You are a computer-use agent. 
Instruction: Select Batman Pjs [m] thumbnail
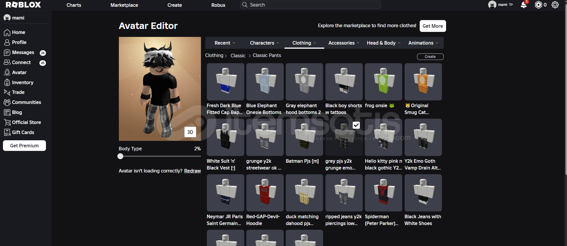(304, 137)
